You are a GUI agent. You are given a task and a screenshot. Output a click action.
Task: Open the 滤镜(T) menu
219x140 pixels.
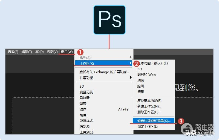pos(27,52)
